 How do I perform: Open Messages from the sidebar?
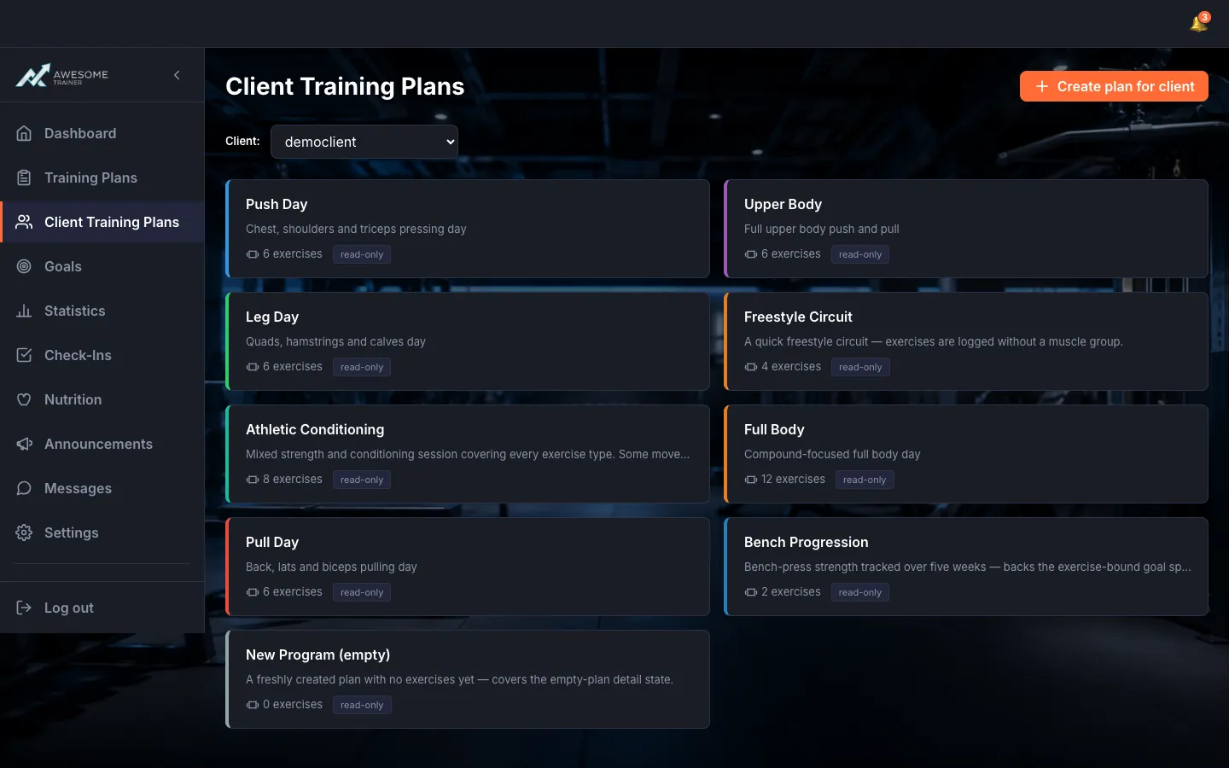click(102, 488)
